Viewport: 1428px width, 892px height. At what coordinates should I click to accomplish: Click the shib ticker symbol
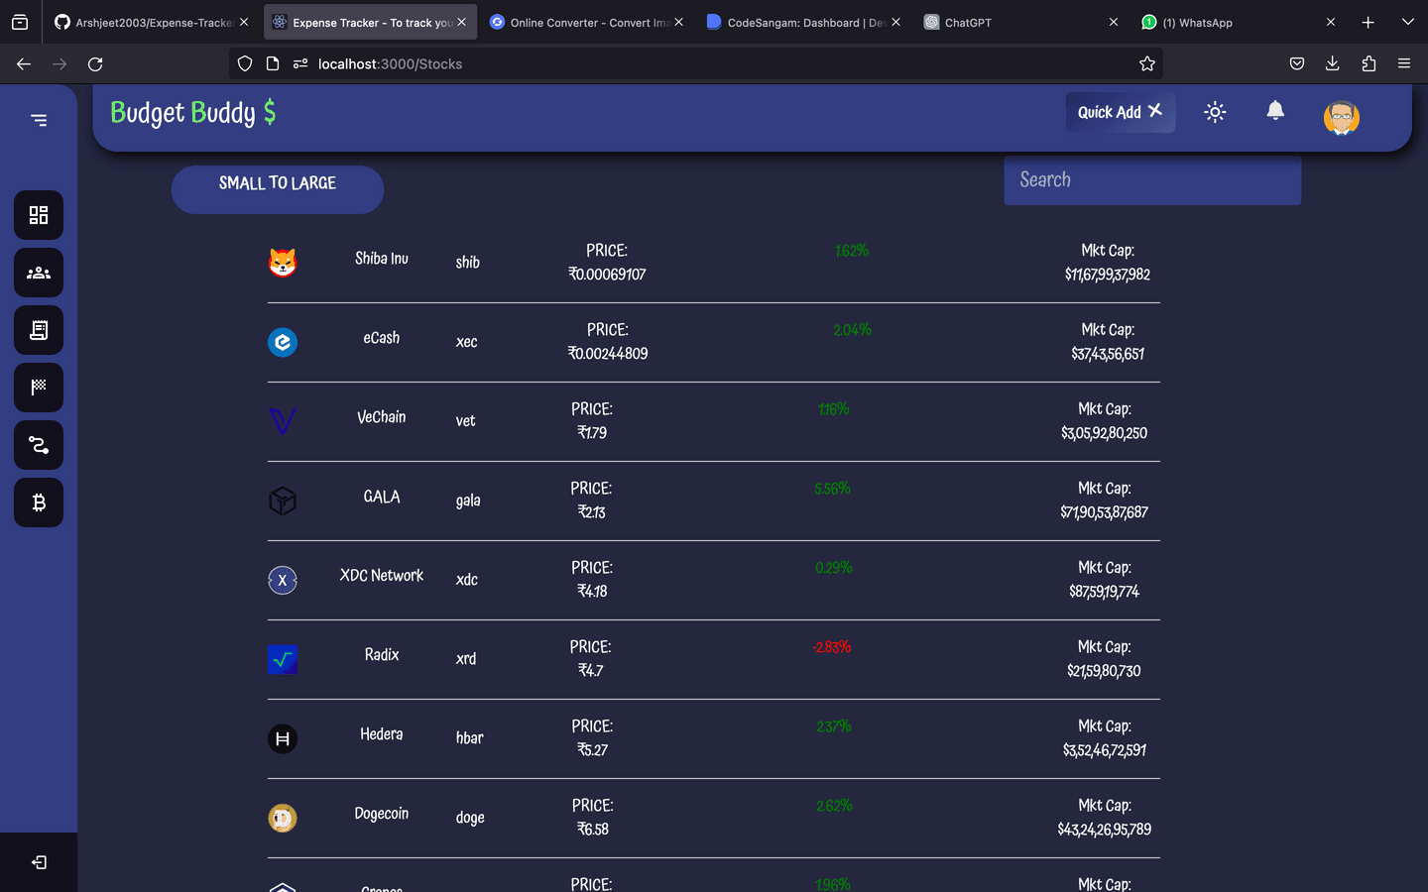(x=468, y=263)
